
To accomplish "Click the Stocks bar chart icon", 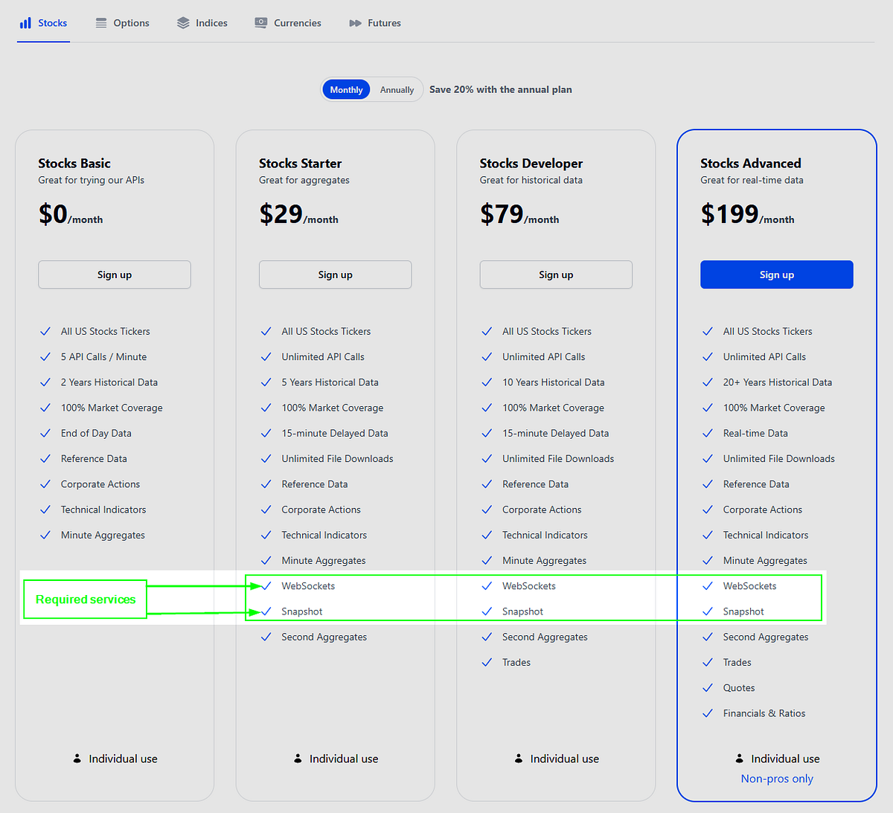I will point(25,23).
